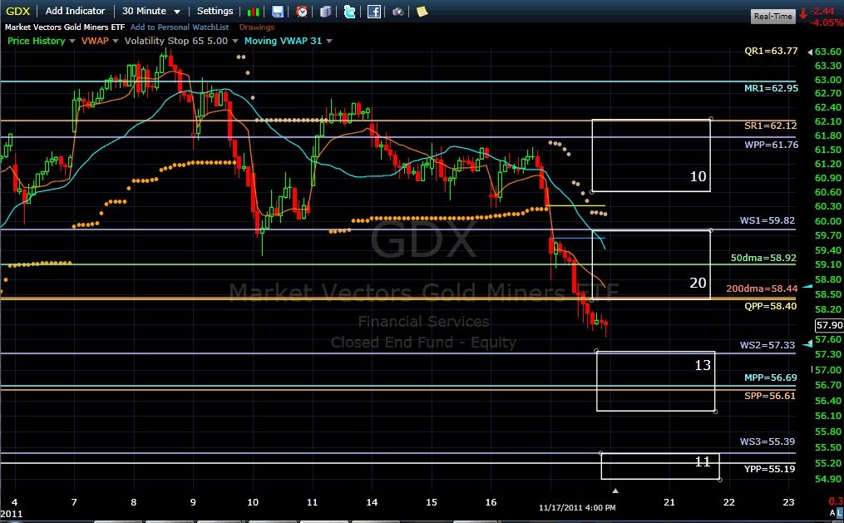Click Add to Personal WatchList link
Viewport: 844px width, 523px height.
click(180, 27)
